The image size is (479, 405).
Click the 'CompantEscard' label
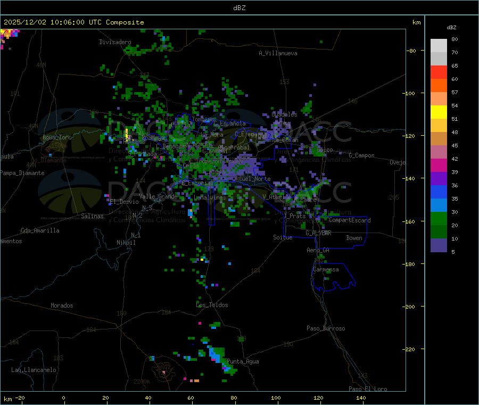[x=350, y=220]
